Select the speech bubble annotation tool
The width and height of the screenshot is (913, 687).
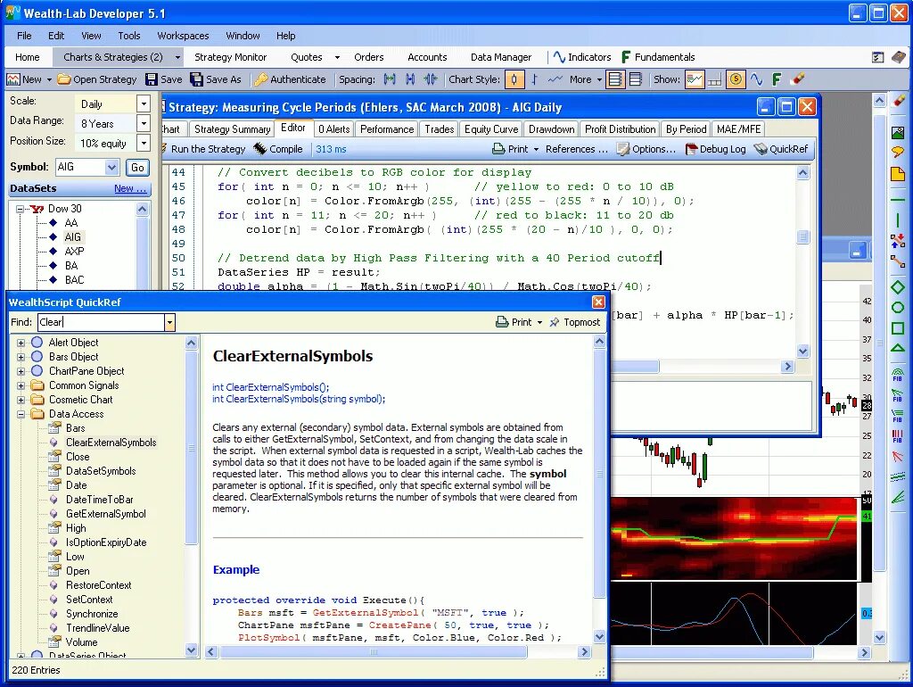pyautogui.click(x=898, y=153)
